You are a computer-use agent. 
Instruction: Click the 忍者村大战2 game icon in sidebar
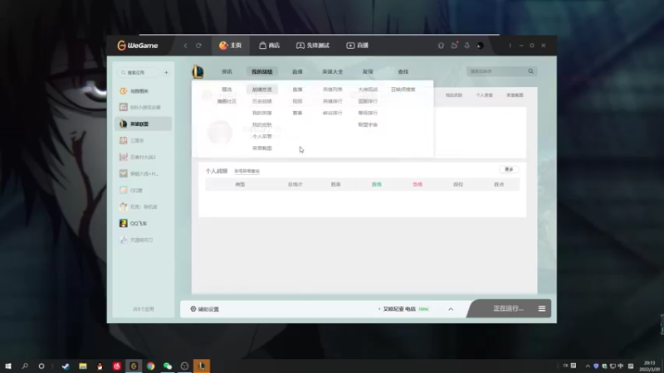[x=123, y=157]
